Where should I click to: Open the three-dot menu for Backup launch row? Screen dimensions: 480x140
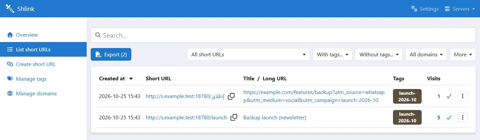pyautogui.click(x=463, y=117)
